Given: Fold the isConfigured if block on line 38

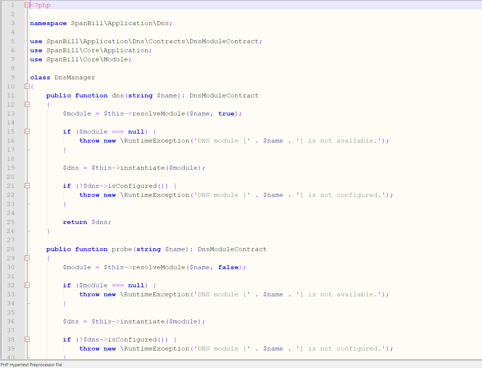Looking at the screenshot, I should pos(27,339).
